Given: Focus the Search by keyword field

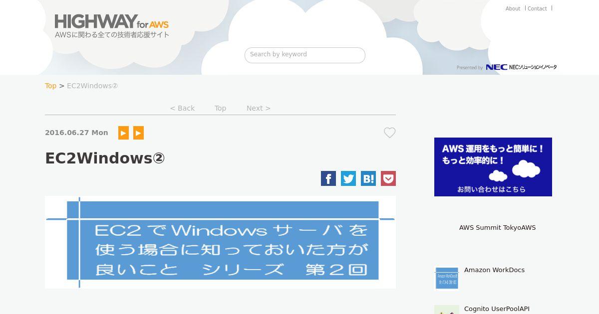Looking at the screenshot, I should pos(305,55).
